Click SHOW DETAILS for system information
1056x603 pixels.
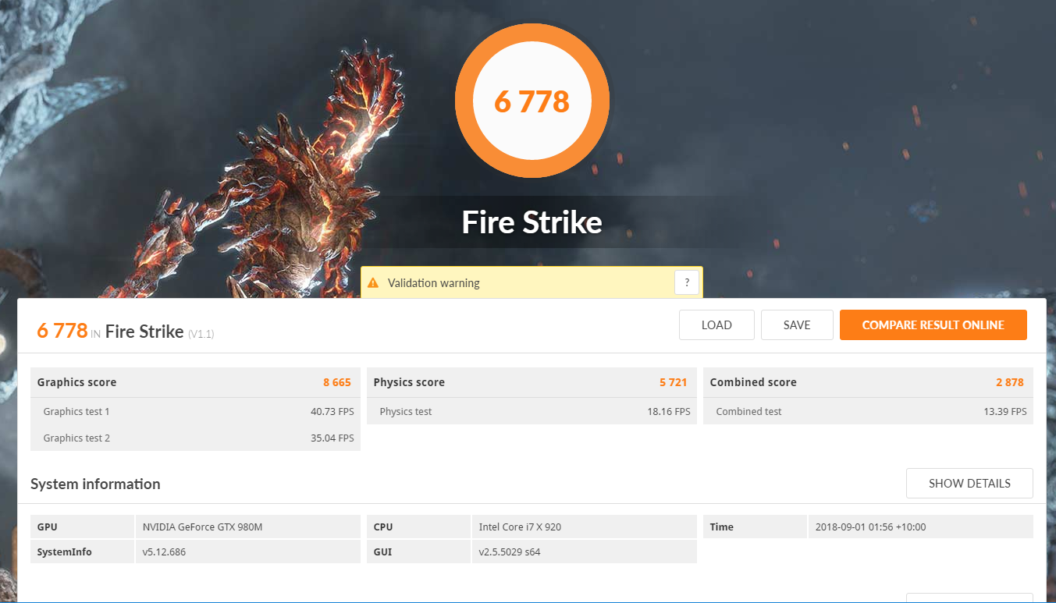pos(969,484)
